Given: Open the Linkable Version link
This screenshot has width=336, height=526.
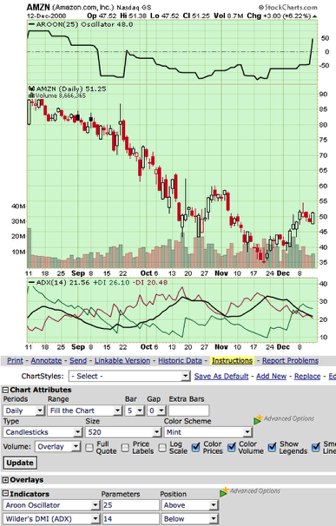Looking at the screenshot, I should click(x=122, y=360).
